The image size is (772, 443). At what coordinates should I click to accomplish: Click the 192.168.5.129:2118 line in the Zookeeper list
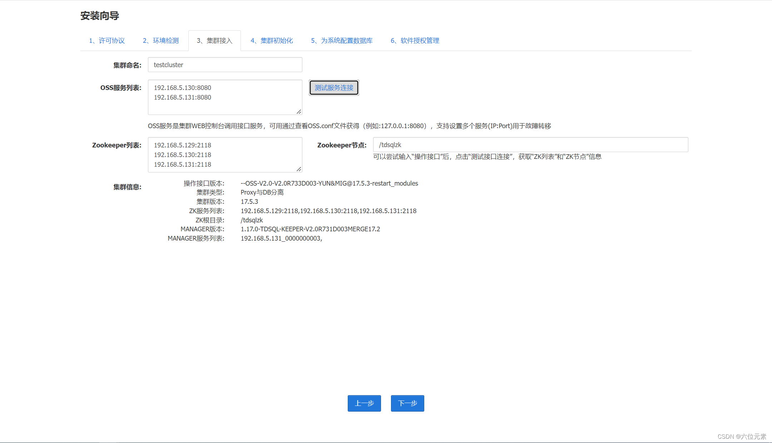(183, 145)
